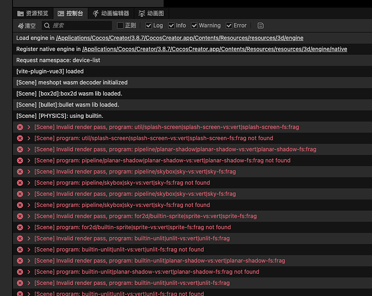Screen dimensions: 372x296
Task: Click error icon on builtin-unlit|planar-shadow not found row
Action: point(20,272)
